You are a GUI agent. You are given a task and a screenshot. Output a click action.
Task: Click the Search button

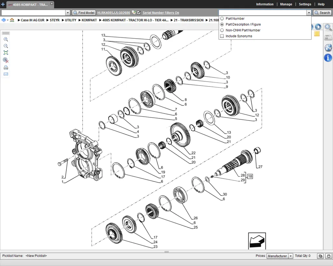click(x=322, y=13)
